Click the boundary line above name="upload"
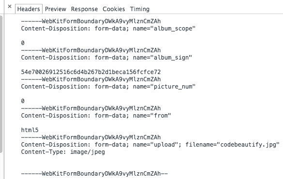 [91, 137]
